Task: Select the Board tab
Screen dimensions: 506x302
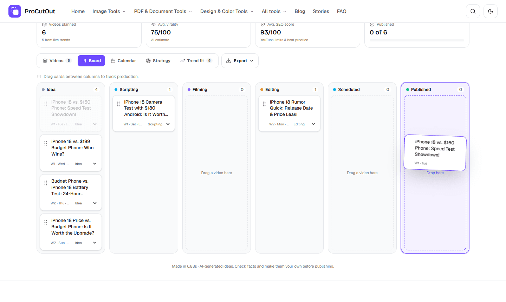Action: pos(91,61)
